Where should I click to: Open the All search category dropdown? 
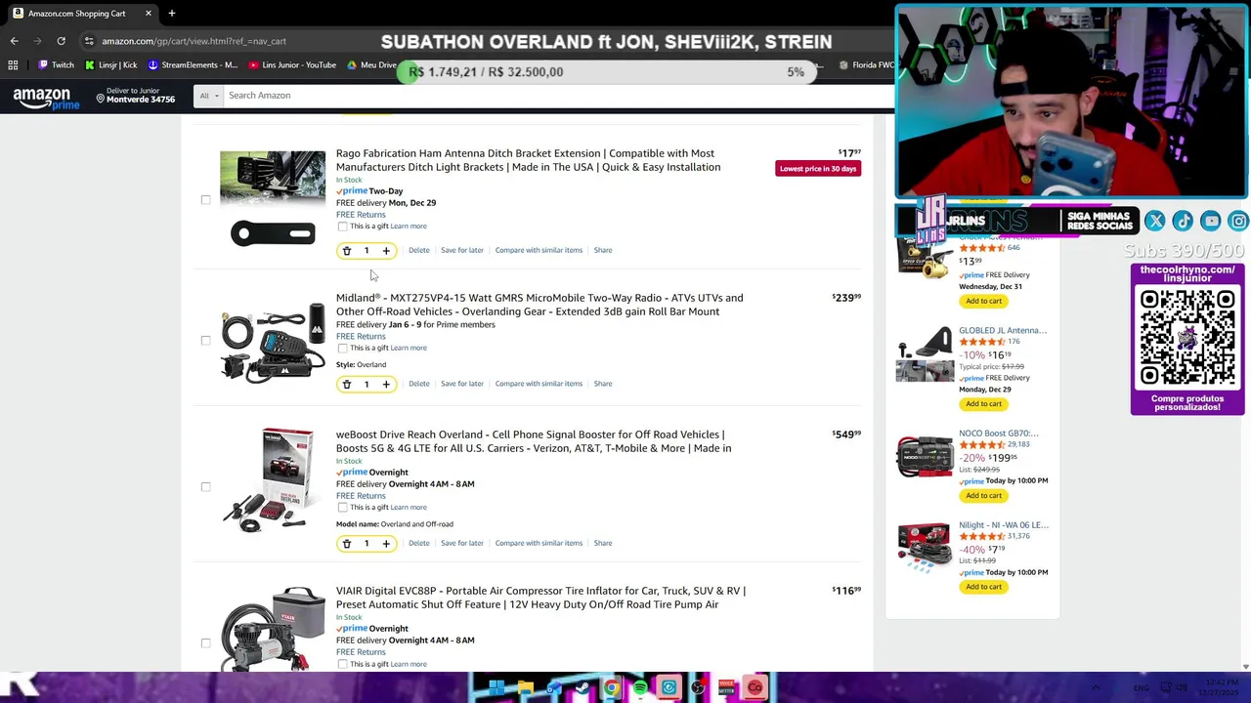[208, 96]
